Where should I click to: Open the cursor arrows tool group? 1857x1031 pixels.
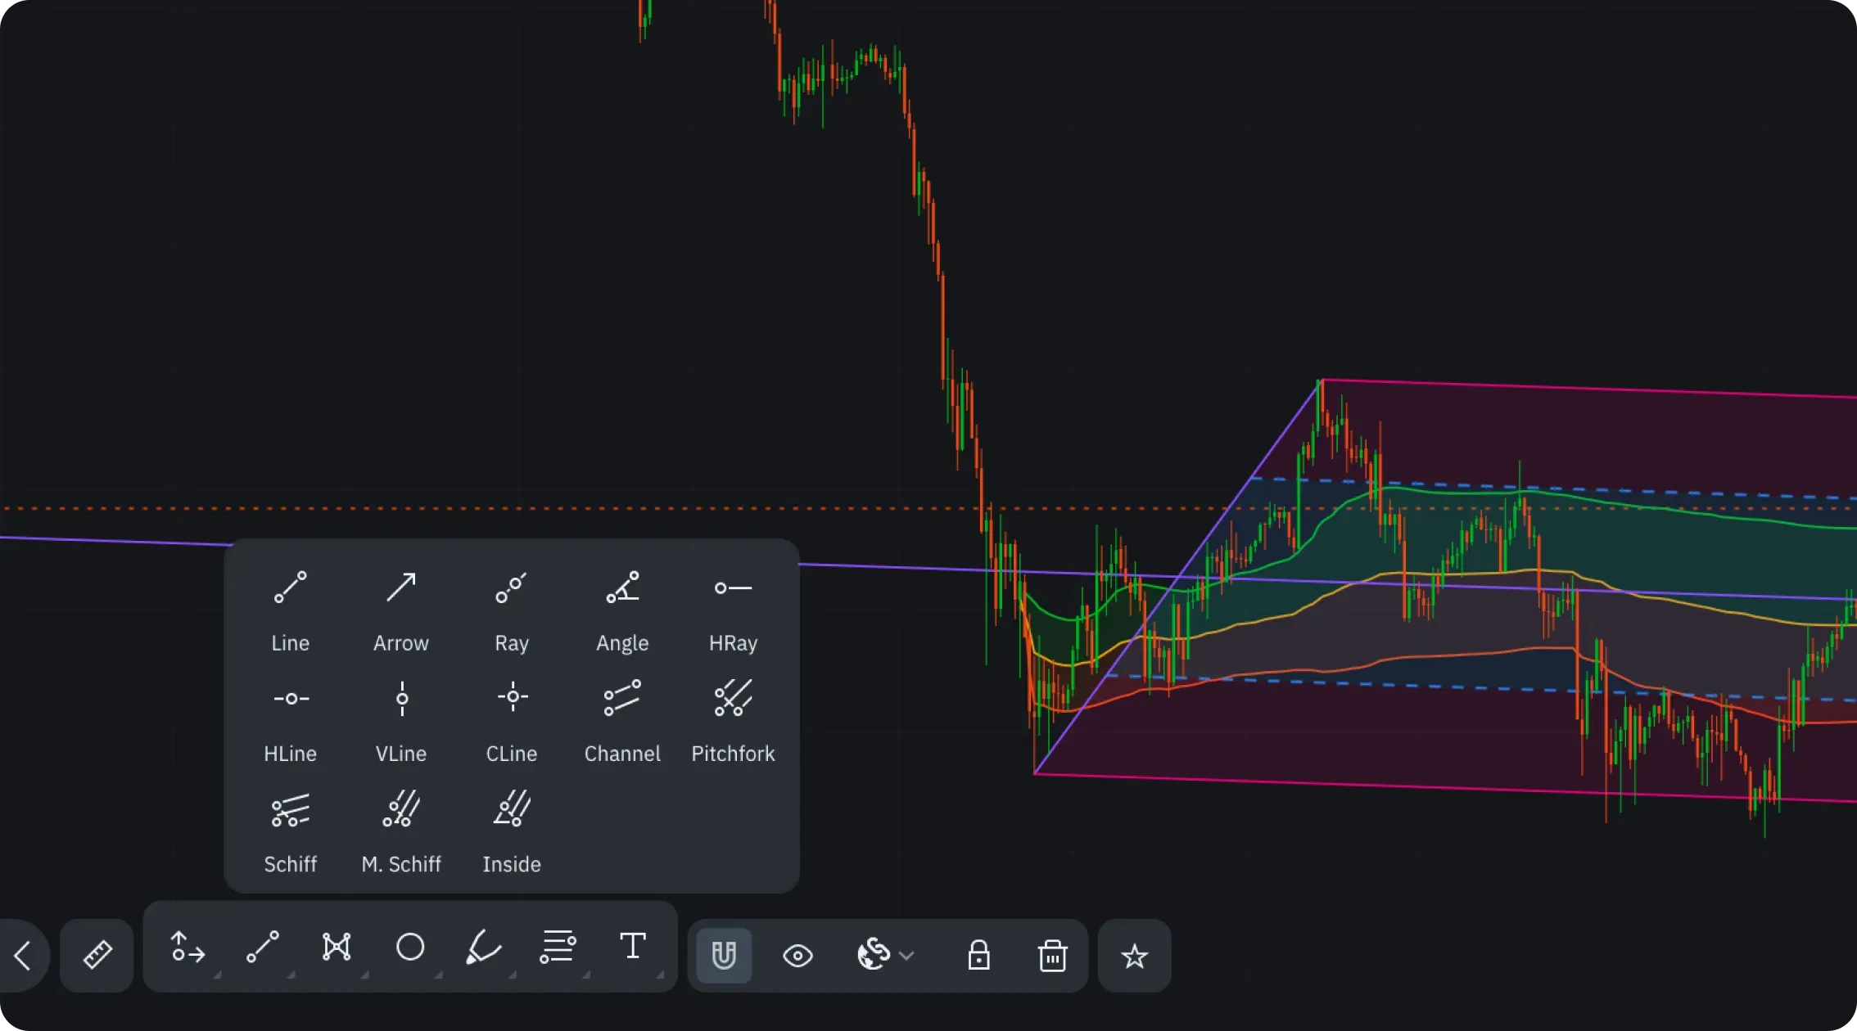188,948
